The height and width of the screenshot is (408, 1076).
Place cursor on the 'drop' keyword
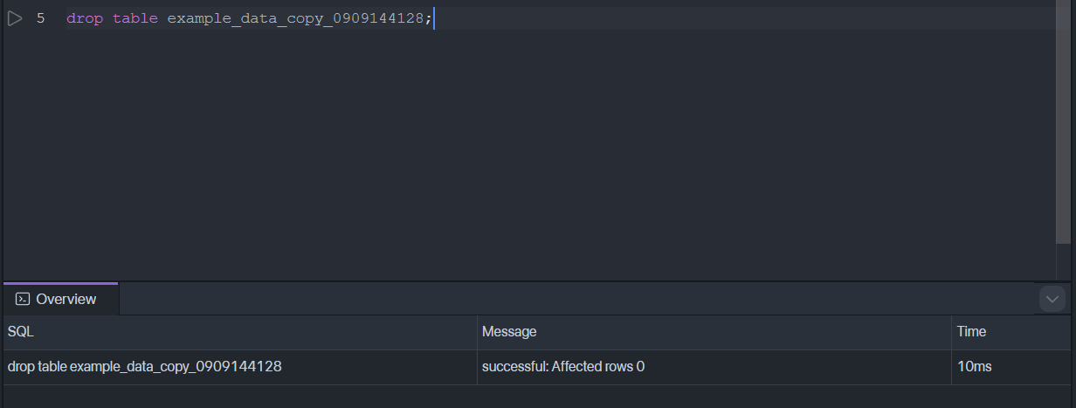click(x=84, y=18)
